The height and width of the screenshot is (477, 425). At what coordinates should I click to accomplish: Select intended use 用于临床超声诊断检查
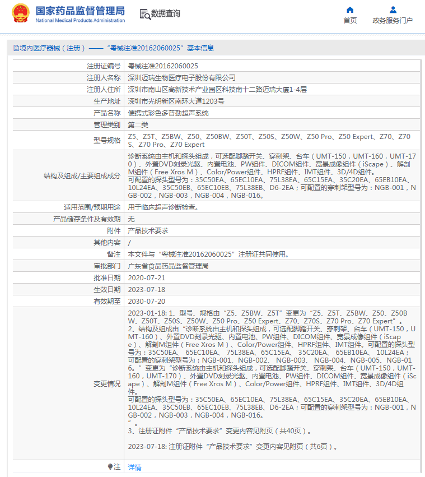(x=164, y=207)
